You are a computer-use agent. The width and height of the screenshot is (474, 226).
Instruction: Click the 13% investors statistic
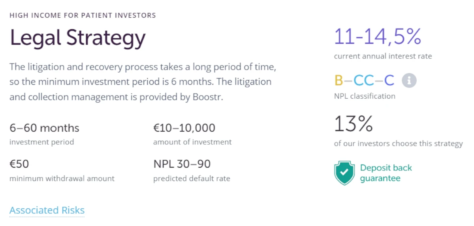pyautogui.click(x=354, y=124)
